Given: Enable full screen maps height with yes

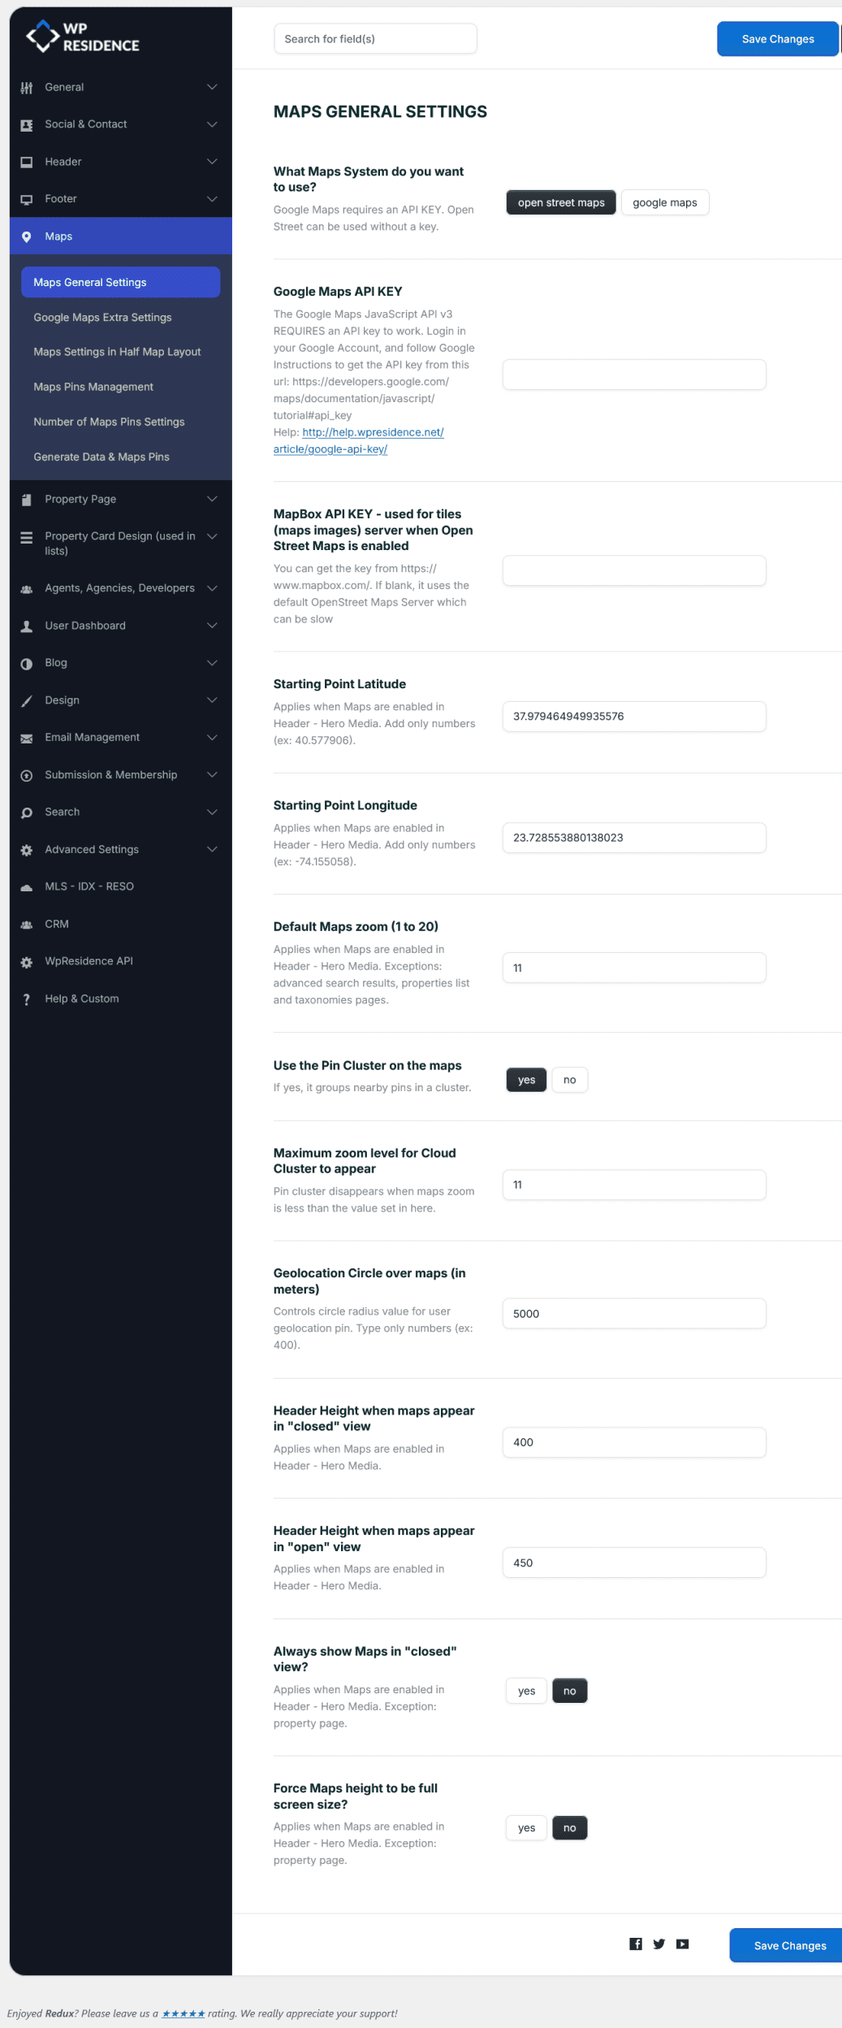Looking at the screenshot, I should pyautogui.click(x=526, y=1828).
